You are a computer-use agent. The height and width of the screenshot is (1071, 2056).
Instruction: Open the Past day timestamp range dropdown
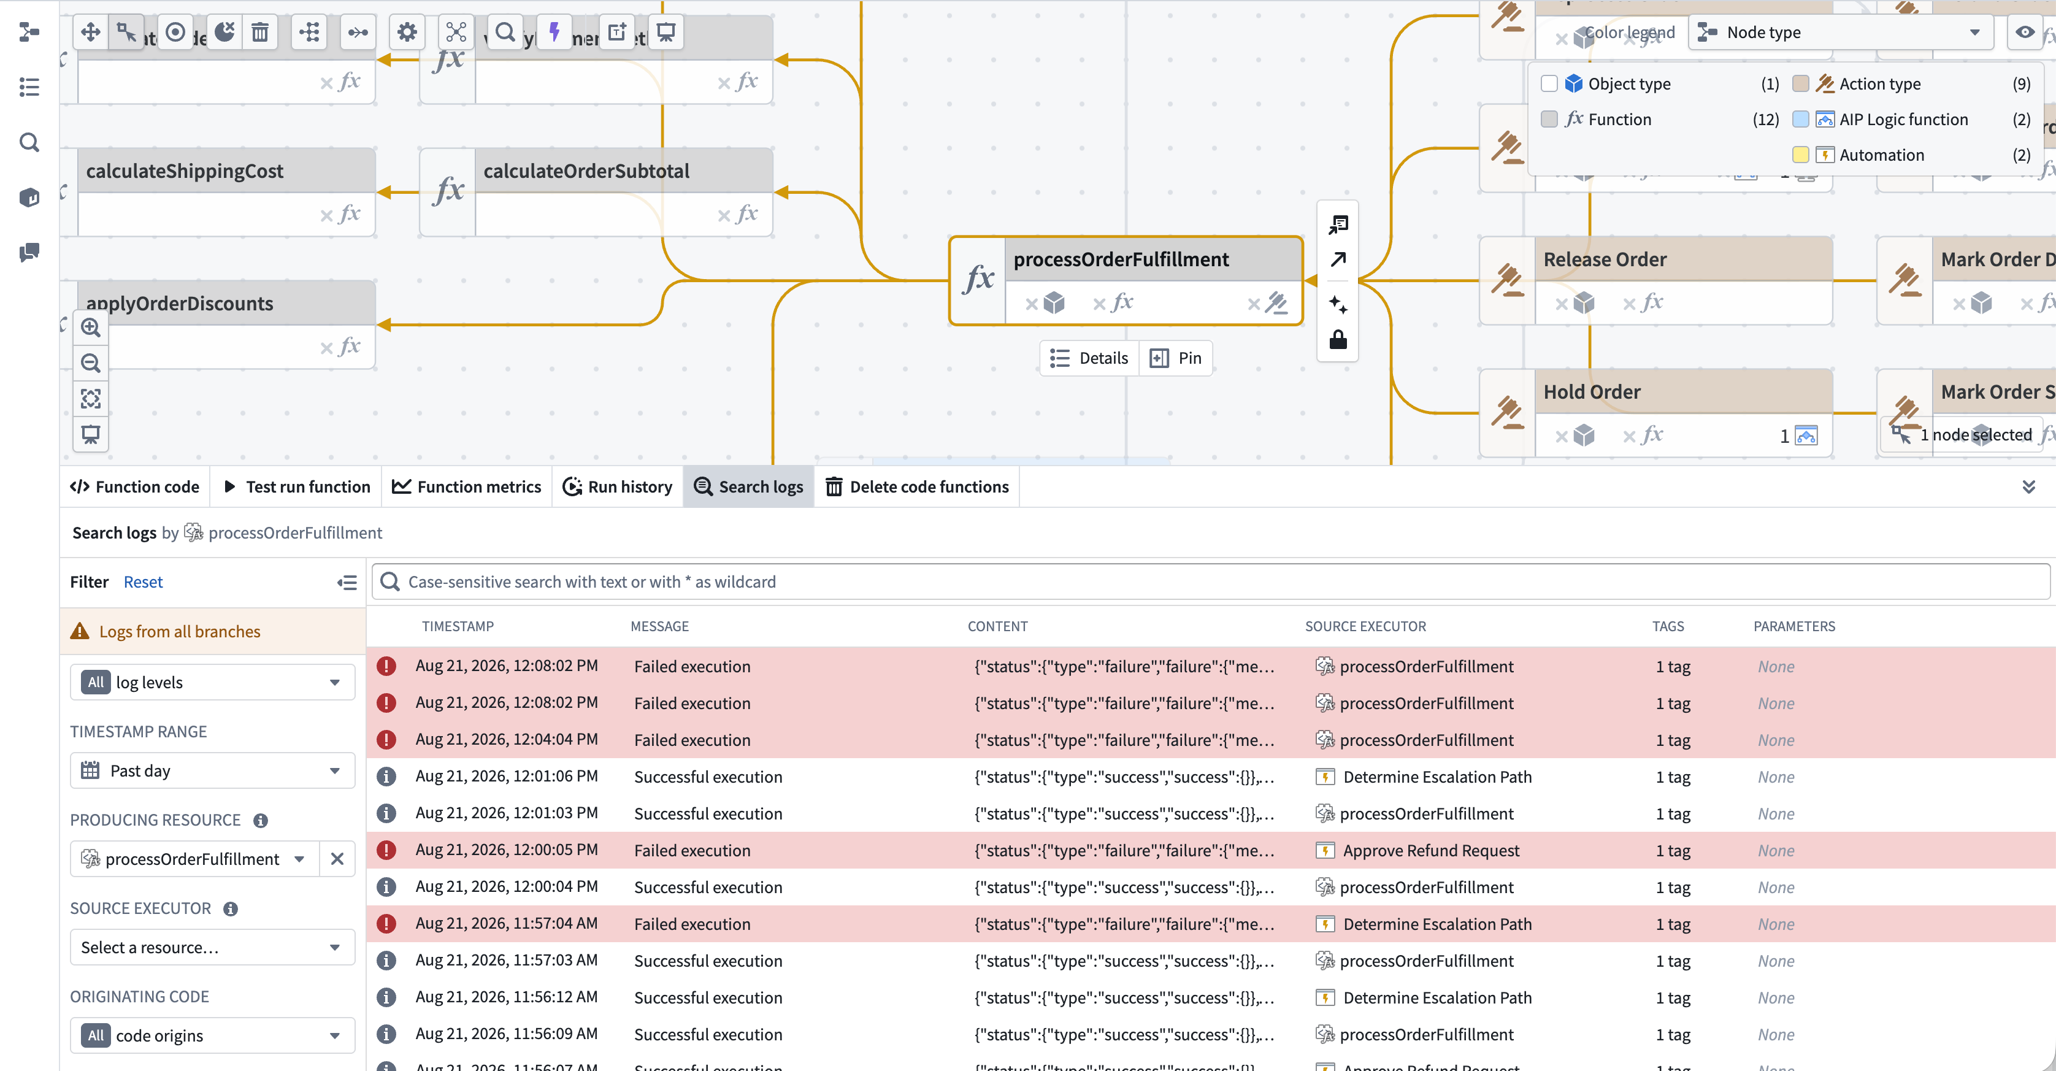(212, 771)
